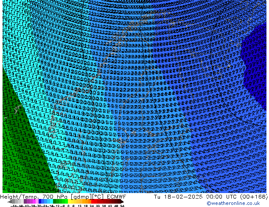Pick the cyan swatch in the legend
This screenshot has width=269, height=207.
pyautogui.click(x=52, y=202)
